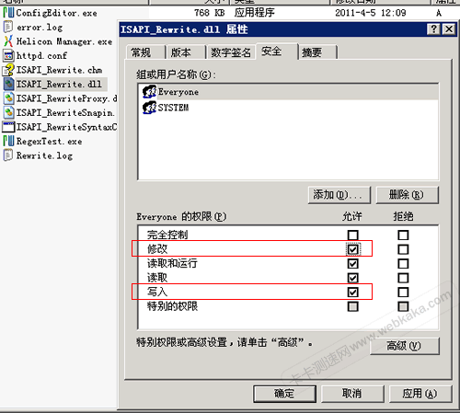
Task: Select the RegexTest.exe file name
Action: (x=50, y=142)
